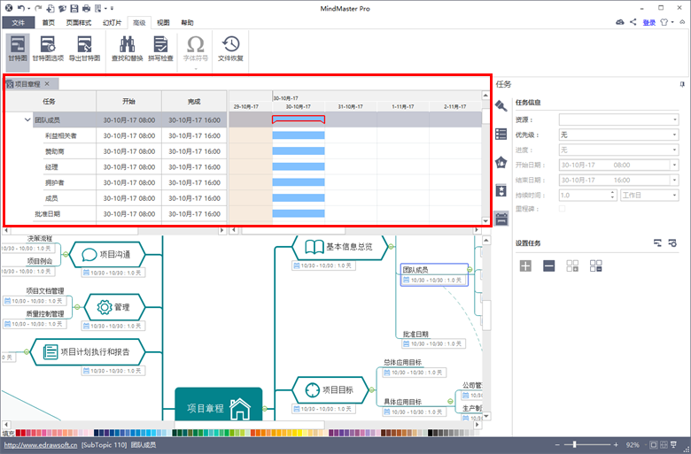
Task: Click the share icon near login
Action: click(633, 22)
